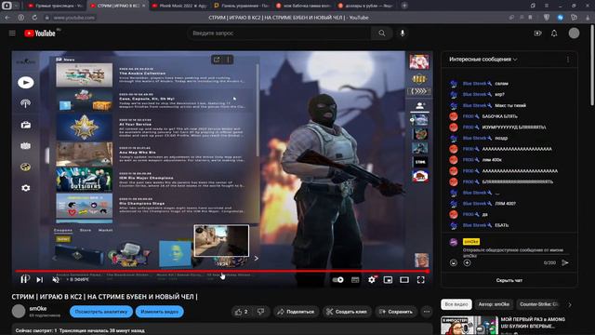
Task: Go back in browser navigation
Action: click(7, 18)
